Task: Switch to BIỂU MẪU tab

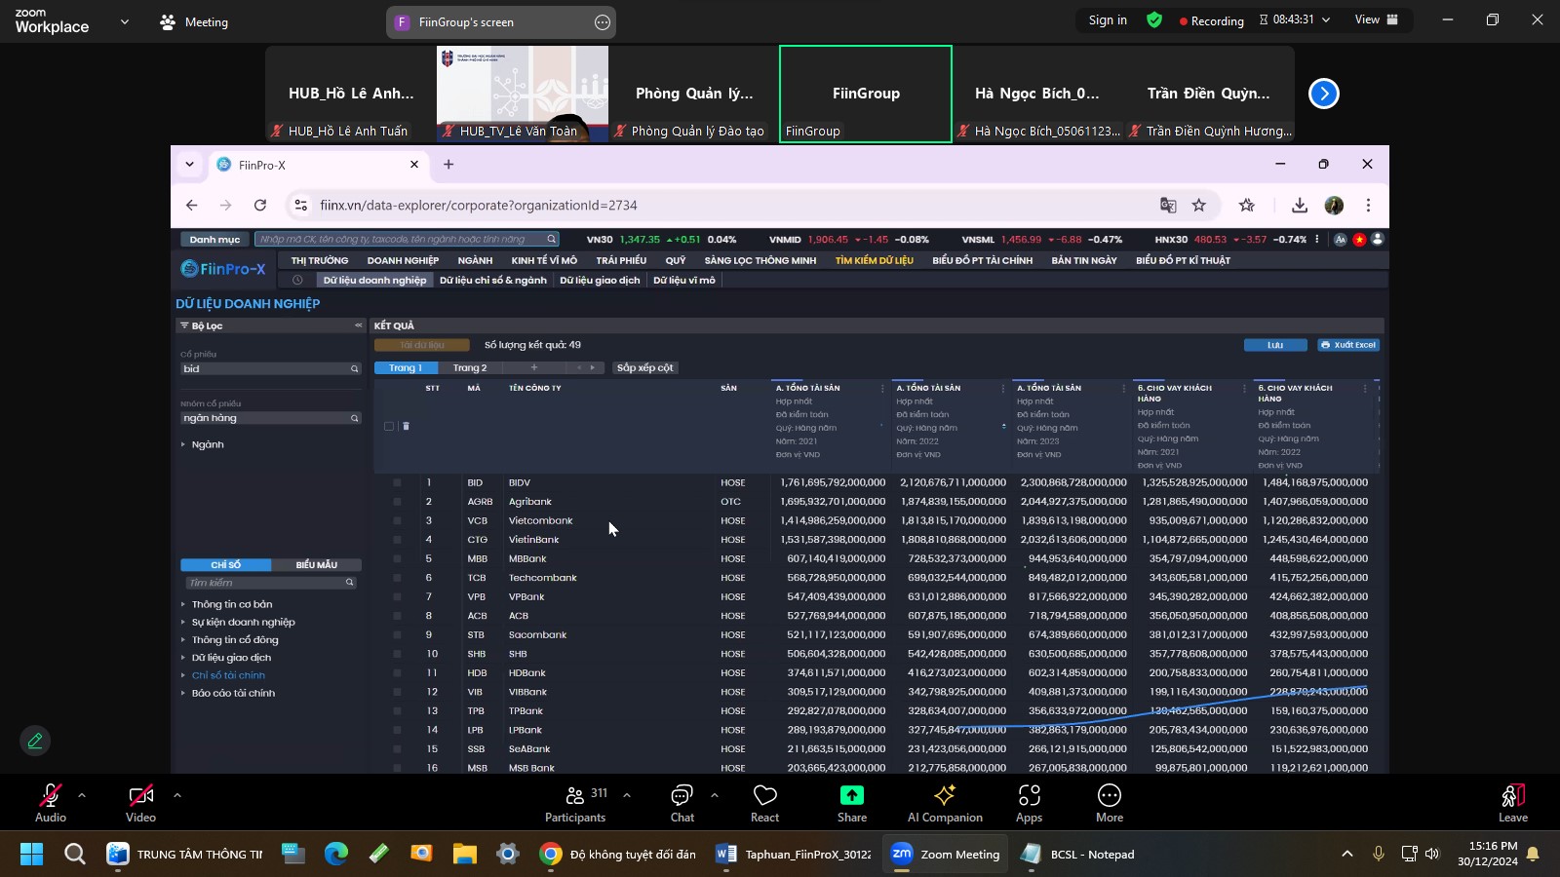Action: click(x=317, y=565)
